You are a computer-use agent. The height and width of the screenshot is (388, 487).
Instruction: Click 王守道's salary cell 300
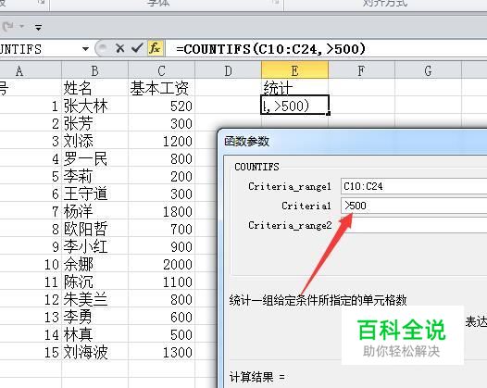161,194
